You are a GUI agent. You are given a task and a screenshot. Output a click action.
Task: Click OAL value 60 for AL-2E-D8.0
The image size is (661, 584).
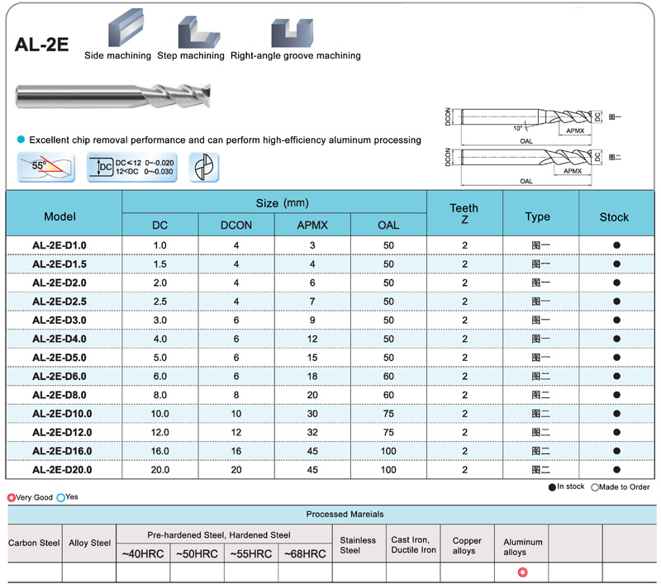388,395
